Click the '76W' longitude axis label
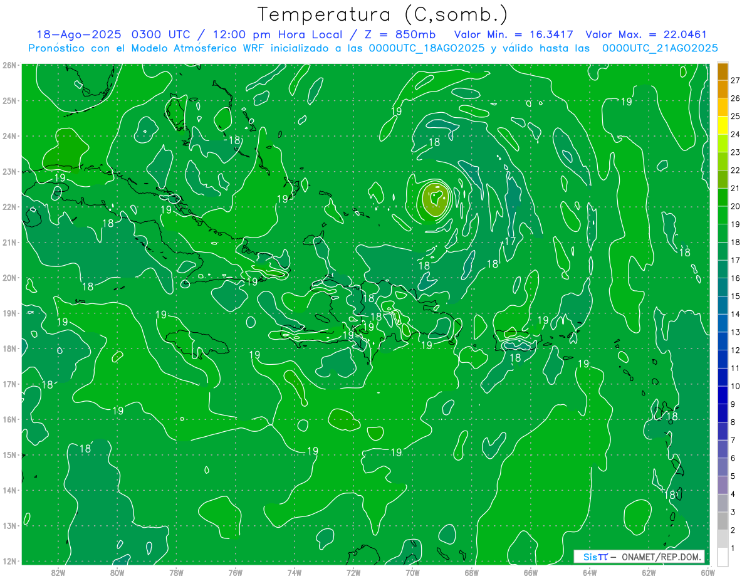 coord(235,572)
